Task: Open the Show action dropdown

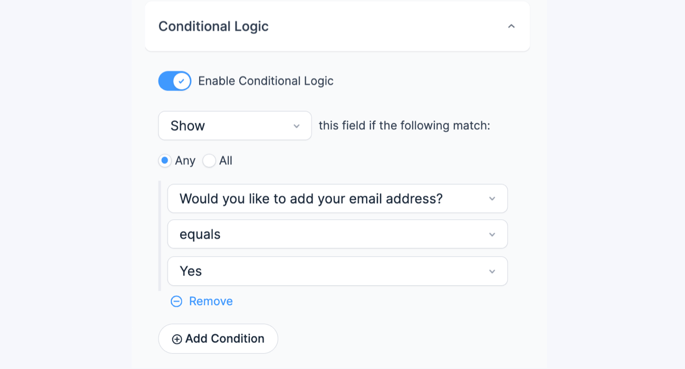Action: coord(234,125)
